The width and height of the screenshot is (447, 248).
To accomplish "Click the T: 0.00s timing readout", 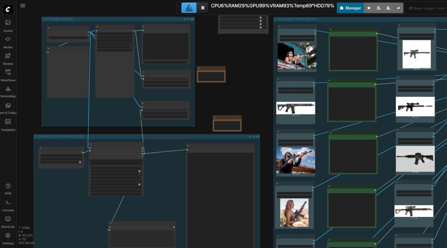I will [x=24, y=228].
